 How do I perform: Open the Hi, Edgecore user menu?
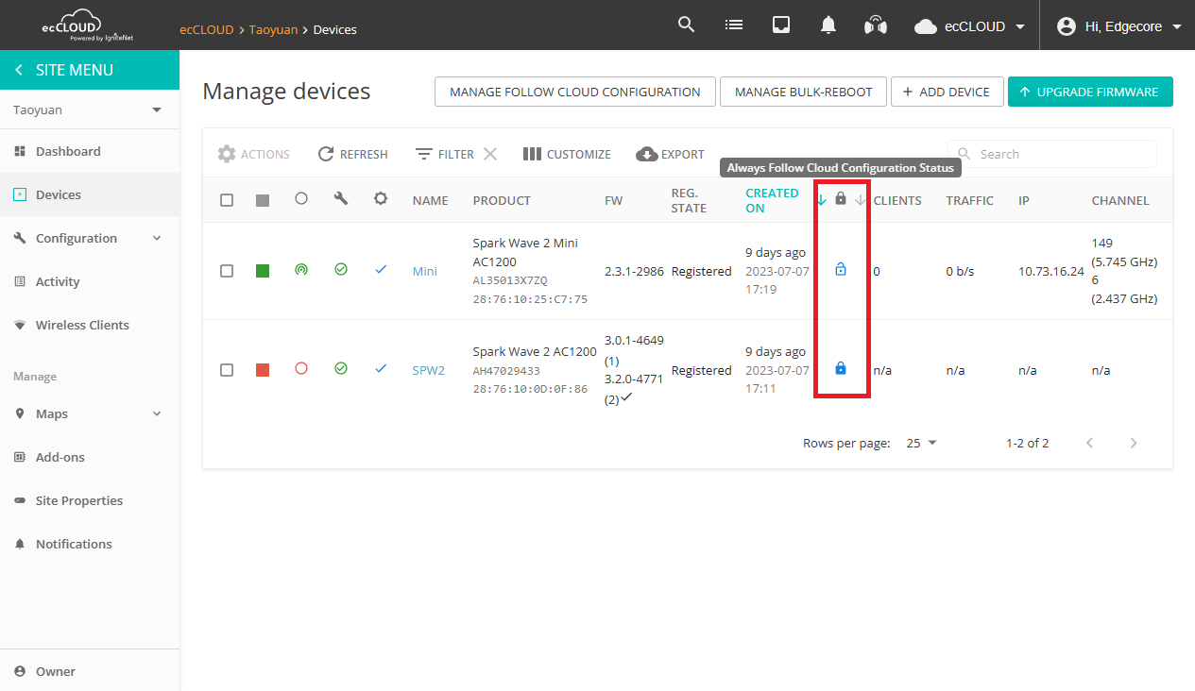pyautogui.click(x=1119, y=26)
